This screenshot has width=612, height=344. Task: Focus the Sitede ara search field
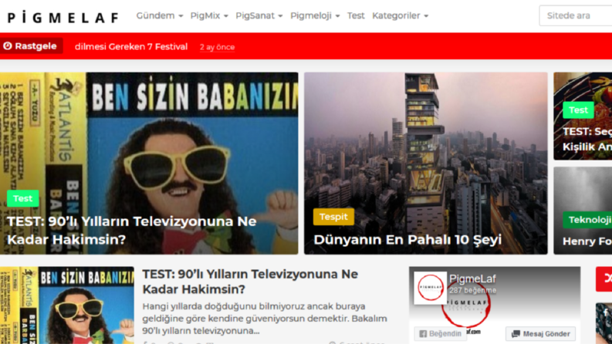pyautogui.click(x=575, y=15)
